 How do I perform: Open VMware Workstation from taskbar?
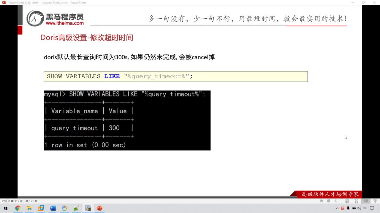pyautogui.click(x=41, y=208)
